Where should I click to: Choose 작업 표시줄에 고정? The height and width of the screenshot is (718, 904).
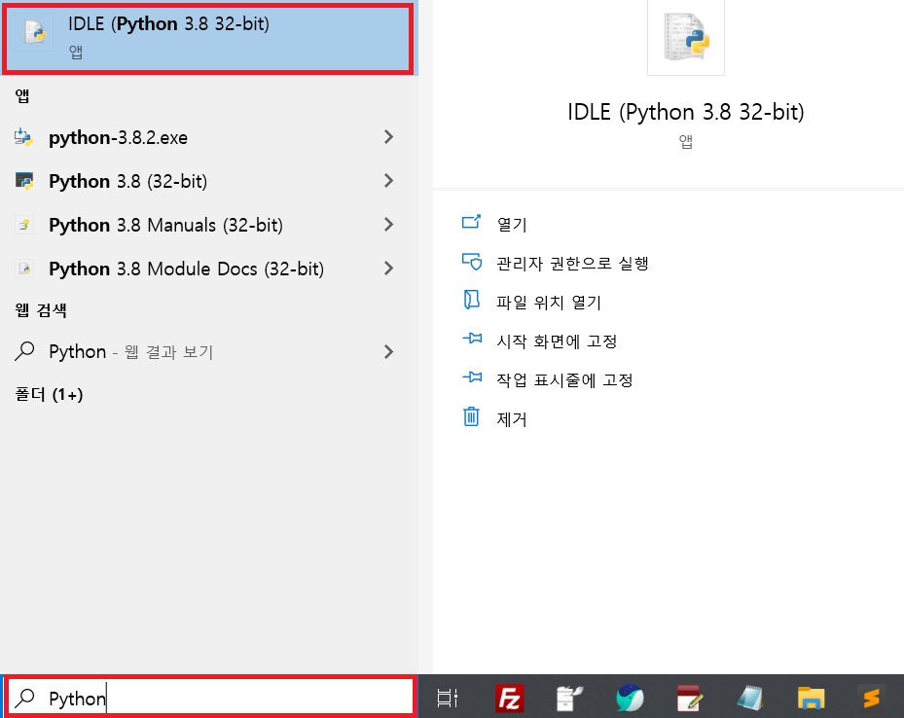click(x=565, y=379)
